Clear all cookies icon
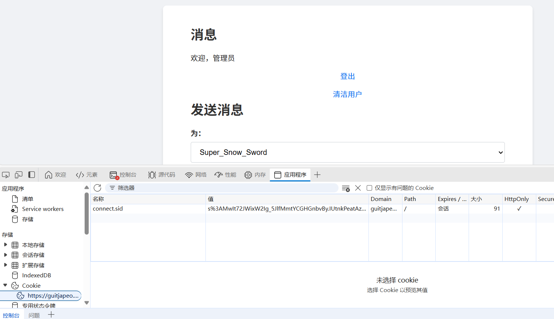Screen dimensions: 554x319 coord(346,188)
